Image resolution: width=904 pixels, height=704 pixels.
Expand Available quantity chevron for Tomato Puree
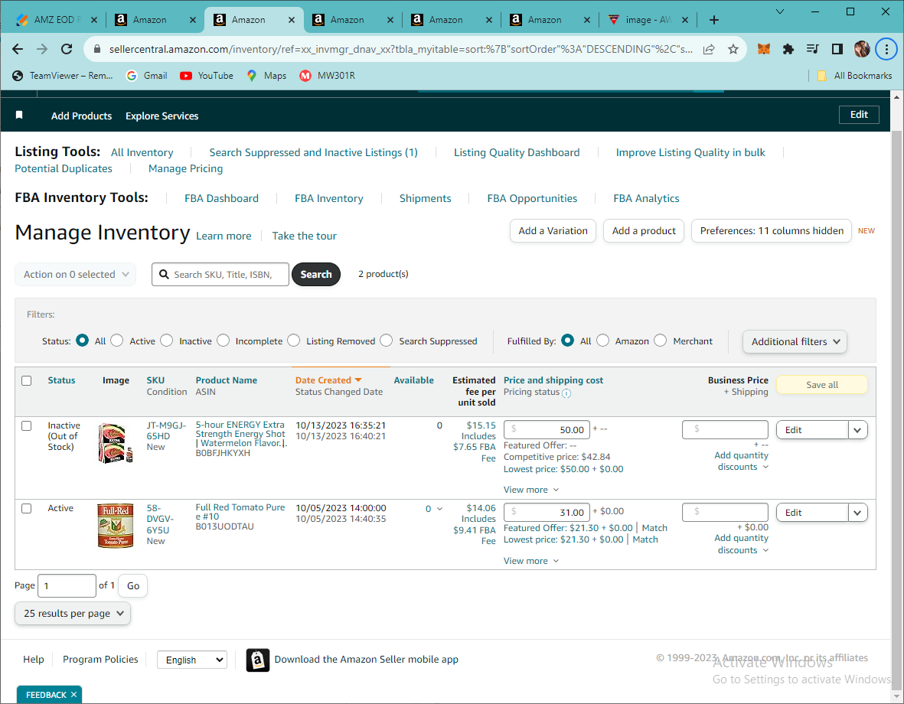(x=440, y=509)
